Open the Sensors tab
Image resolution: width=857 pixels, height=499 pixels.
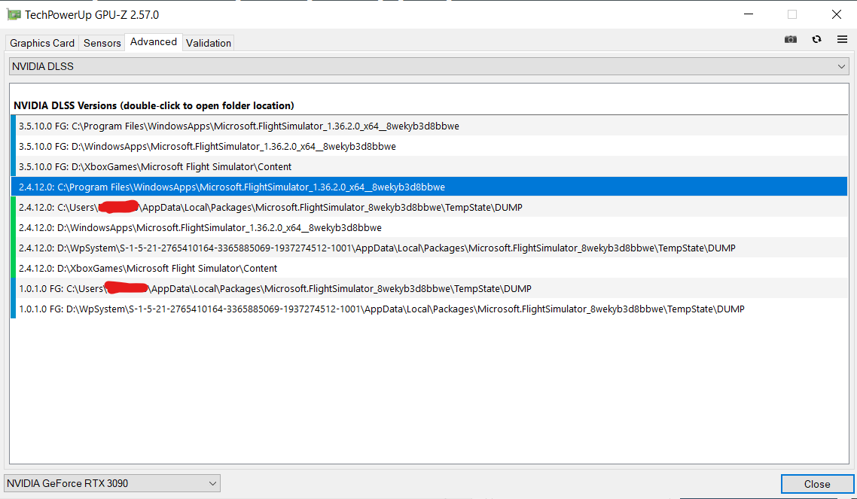click(x=102, y=43)
